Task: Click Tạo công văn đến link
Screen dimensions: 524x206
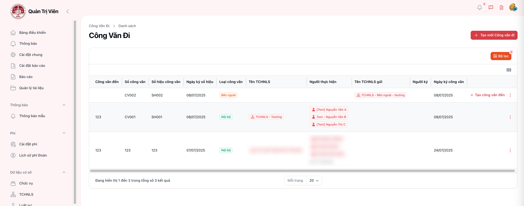Action: tap(488, 95)
